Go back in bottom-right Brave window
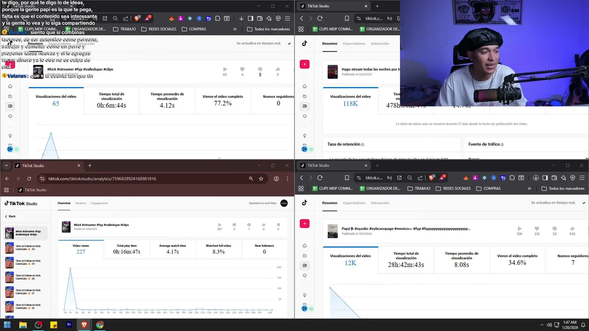Viewport: 589px width, 331px height. pos(301,177)
